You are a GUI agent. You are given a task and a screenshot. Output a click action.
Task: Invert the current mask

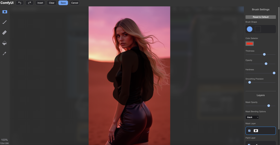pyautogui.click(x=40, y=3)
